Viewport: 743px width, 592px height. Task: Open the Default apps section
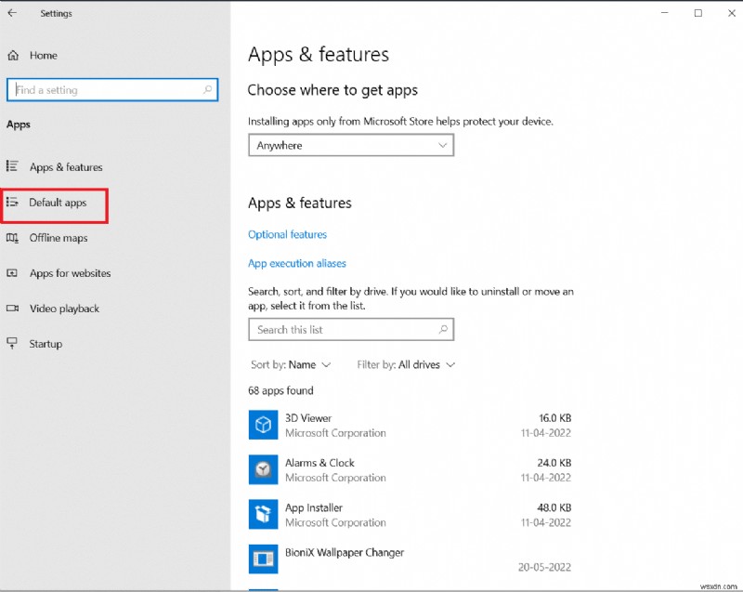57,203
